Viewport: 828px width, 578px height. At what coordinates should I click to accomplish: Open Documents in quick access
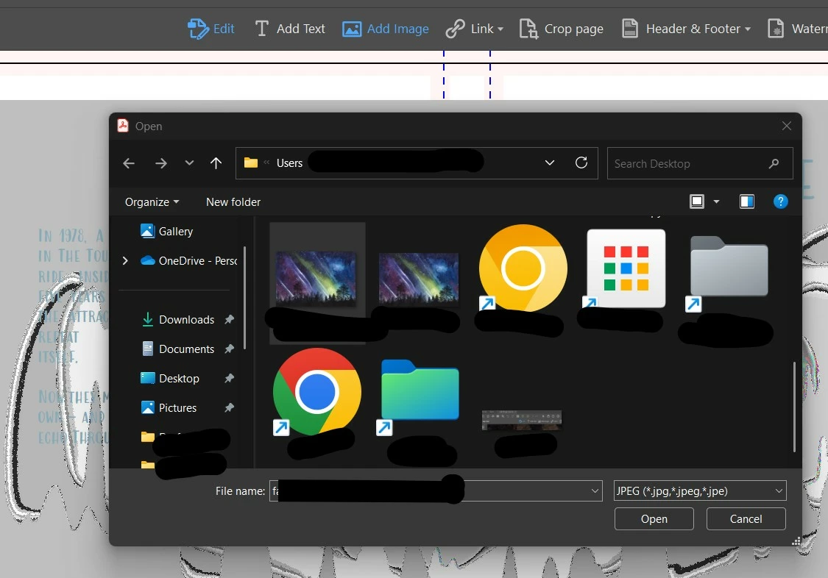pos(179,349)
